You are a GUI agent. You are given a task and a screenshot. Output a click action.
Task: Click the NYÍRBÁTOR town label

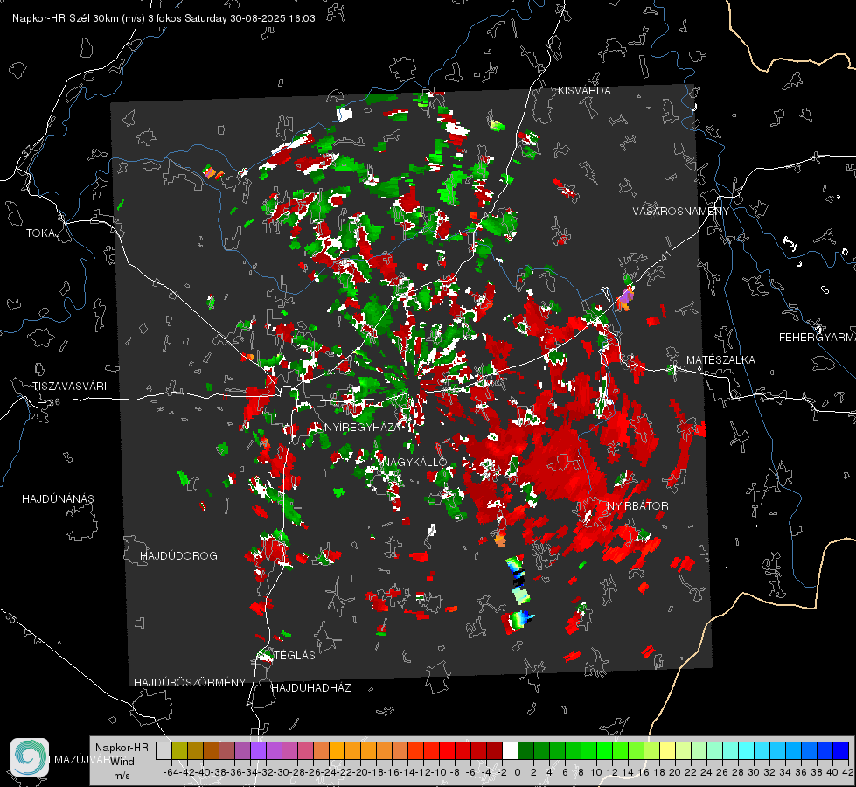coord(637,505)
